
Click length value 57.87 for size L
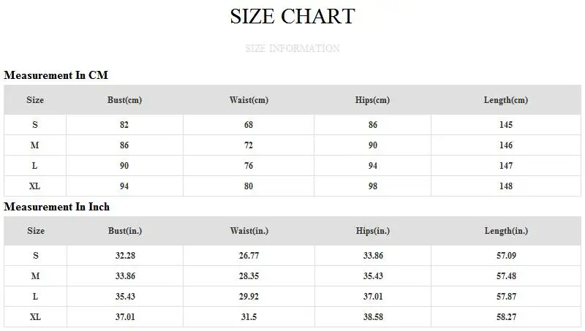click(506, 297)
